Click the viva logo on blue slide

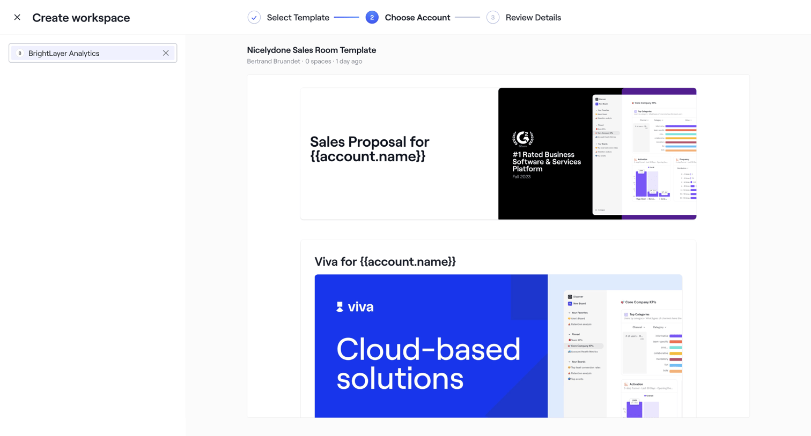[355, 307]
